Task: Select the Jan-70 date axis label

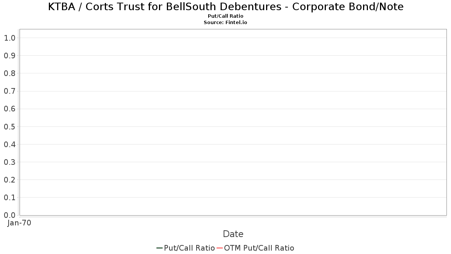Action: [19, 223]
